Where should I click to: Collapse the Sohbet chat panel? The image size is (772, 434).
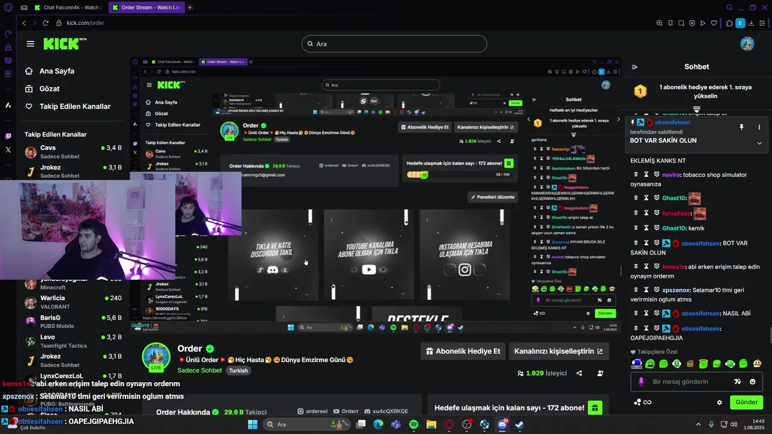point(634,67)
